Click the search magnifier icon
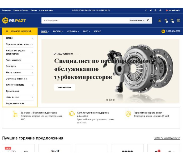Screen dimensions: 183x154 click(148, 20)
